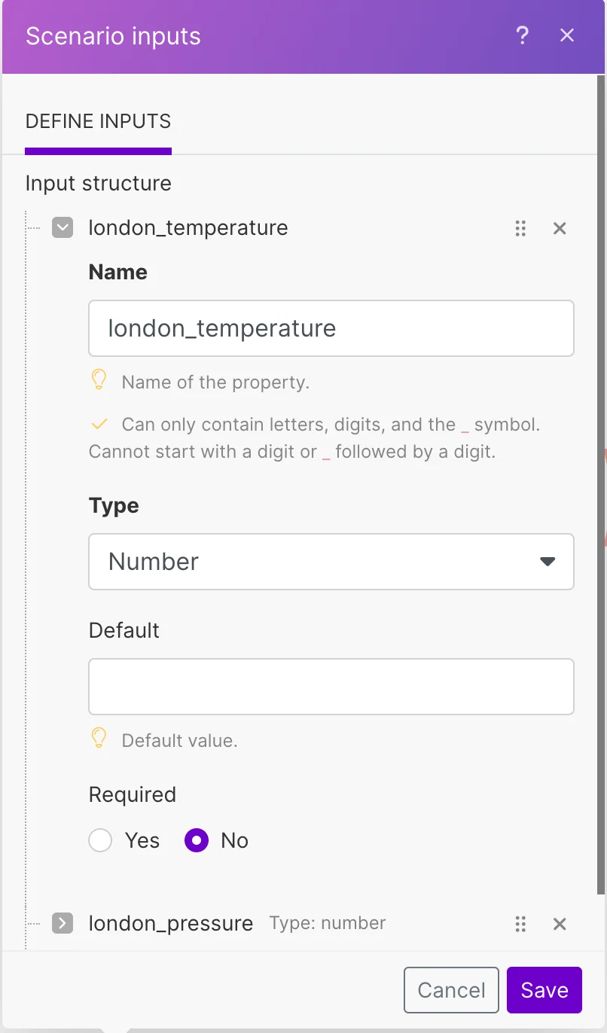Switch to the DEFINE INPUTS tab
The width and height of the screenshot is (607, 1033).
[x=99, y=121]
